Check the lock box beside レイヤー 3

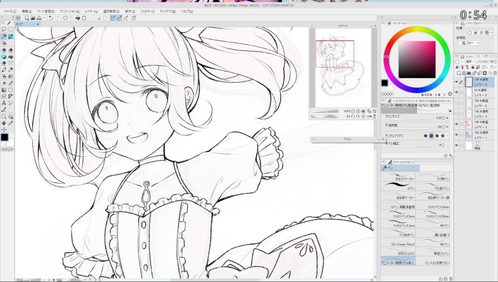462,124
